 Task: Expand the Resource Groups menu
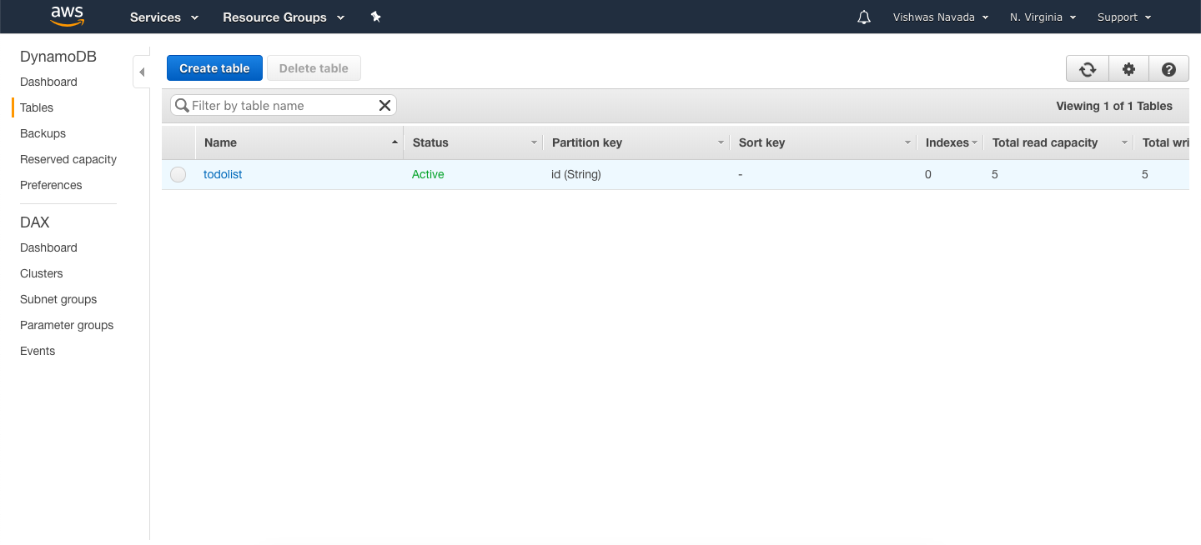click(x=284, y=17)
